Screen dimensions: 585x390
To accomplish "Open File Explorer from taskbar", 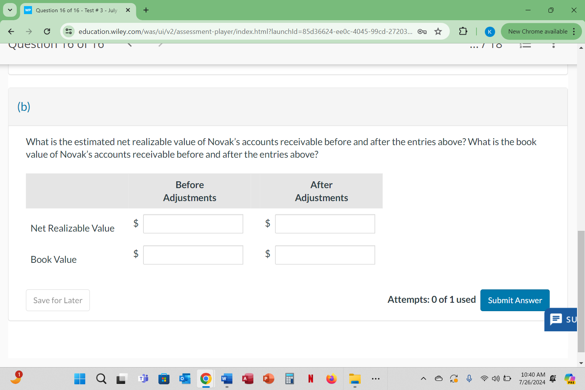I will (355, 379).
